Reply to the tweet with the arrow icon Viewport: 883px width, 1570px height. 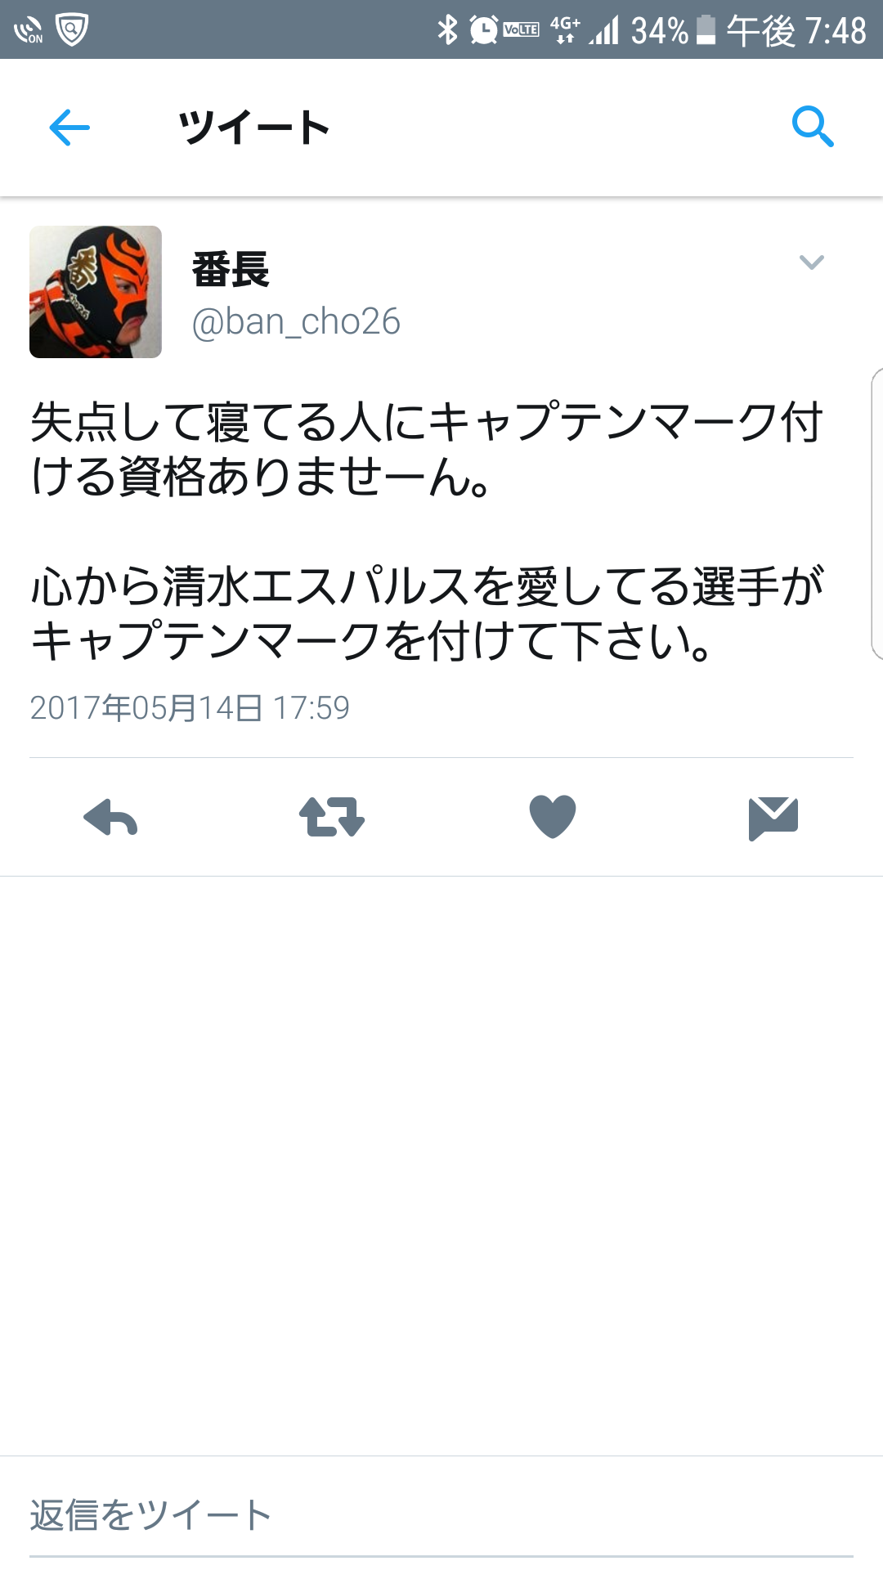[110, 818]
